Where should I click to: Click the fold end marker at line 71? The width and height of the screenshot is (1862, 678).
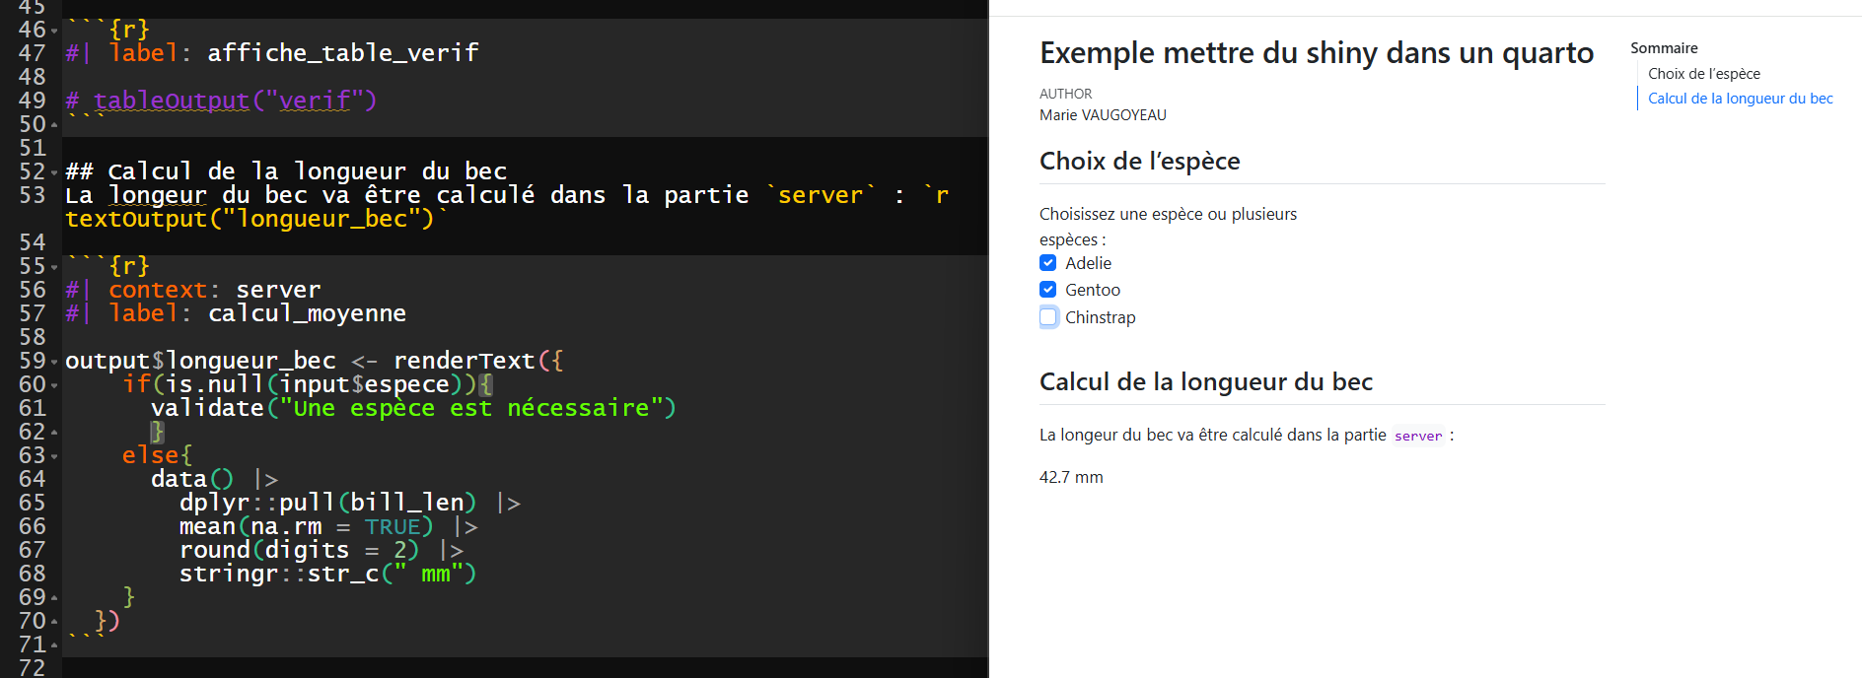pyautogui.click(x=54, y=645)
